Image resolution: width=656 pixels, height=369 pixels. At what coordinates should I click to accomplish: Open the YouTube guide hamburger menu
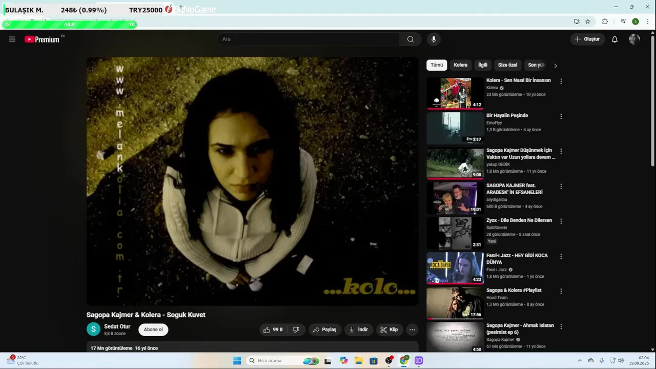(12, 39)
